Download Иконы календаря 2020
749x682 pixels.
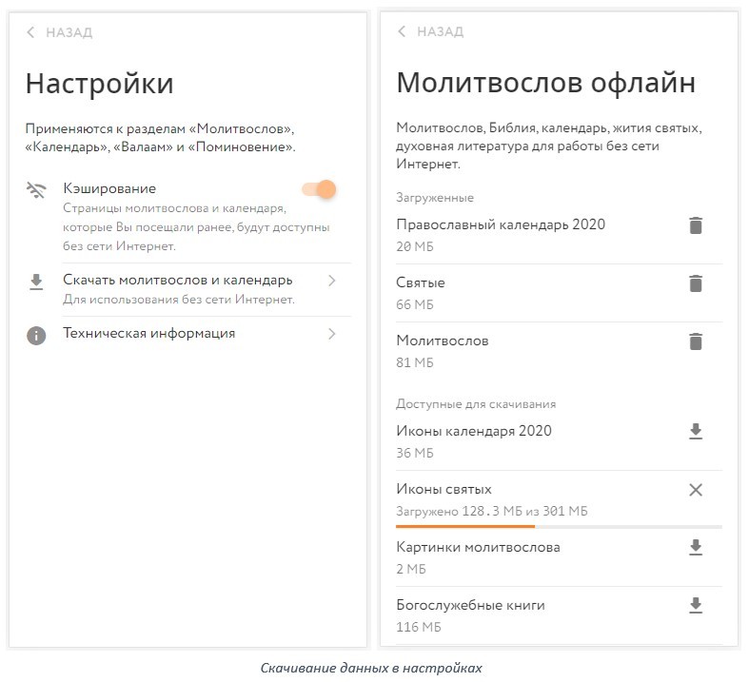coord(696,432)
